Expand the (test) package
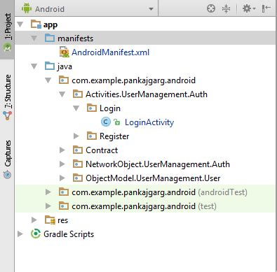Screen dimensions: 277x272 tap(48, 206)
